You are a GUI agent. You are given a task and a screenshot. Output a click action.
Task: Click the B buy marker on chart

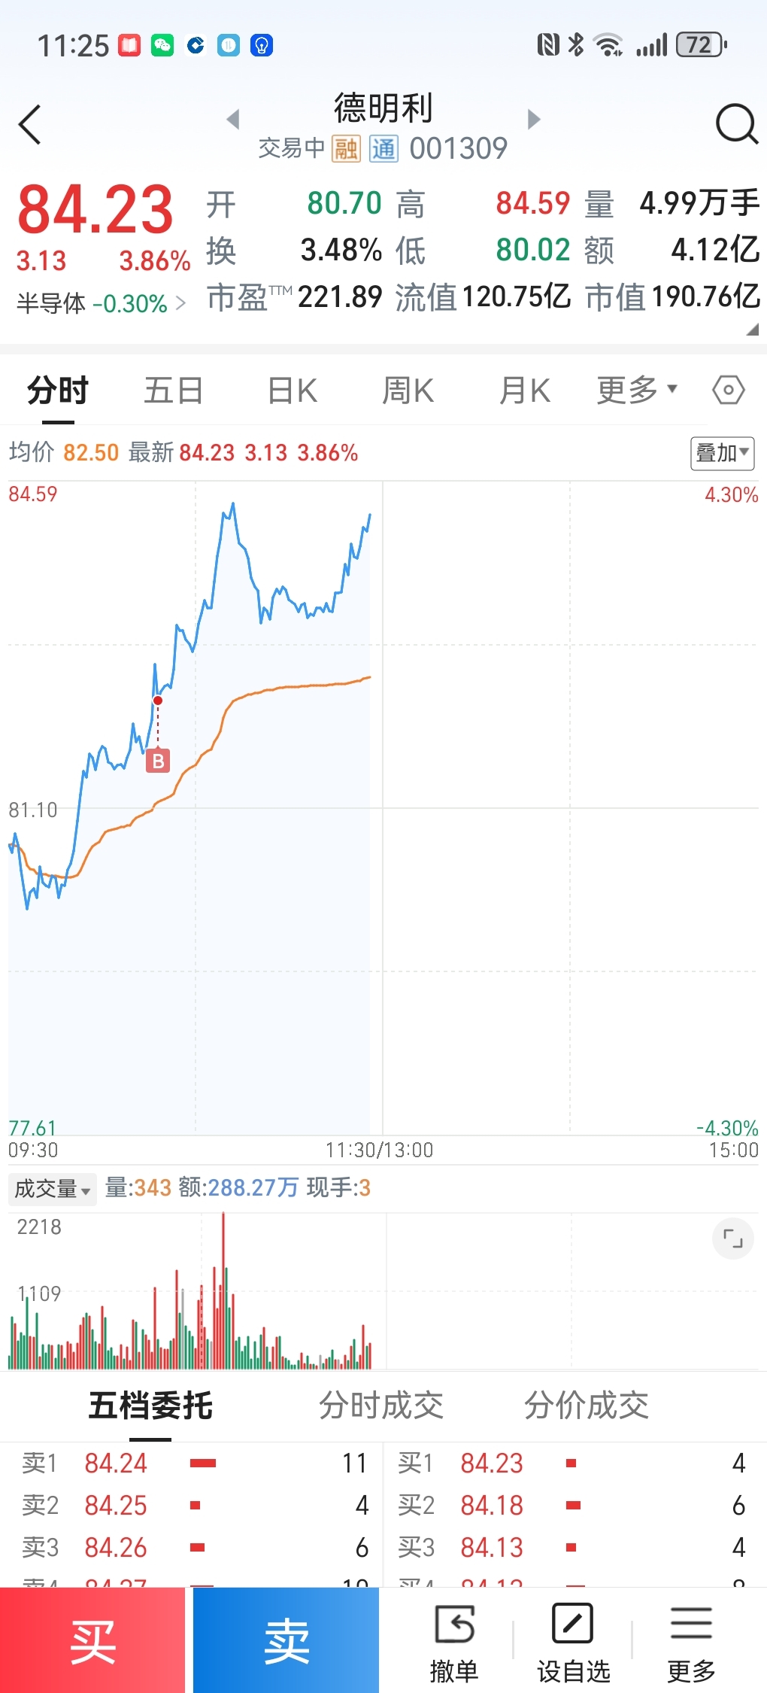tap(158, 761)
